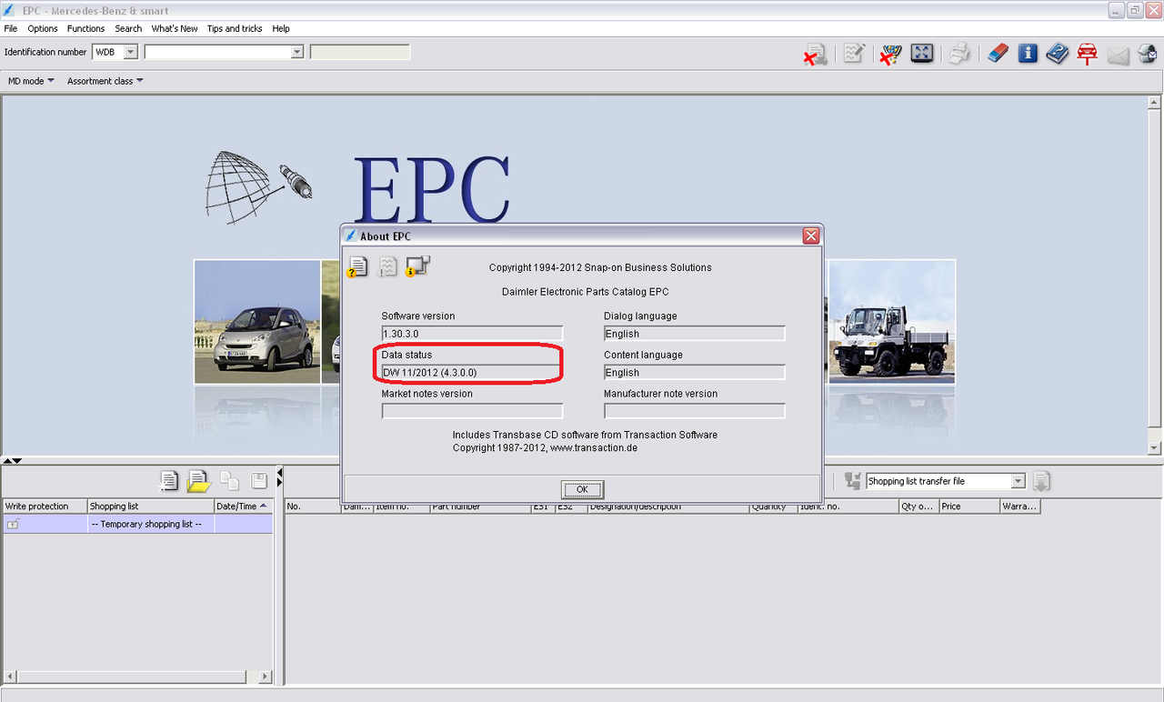
Task: Click the main view vertical scrollbar down arrow
Action: click(1155, 448)
